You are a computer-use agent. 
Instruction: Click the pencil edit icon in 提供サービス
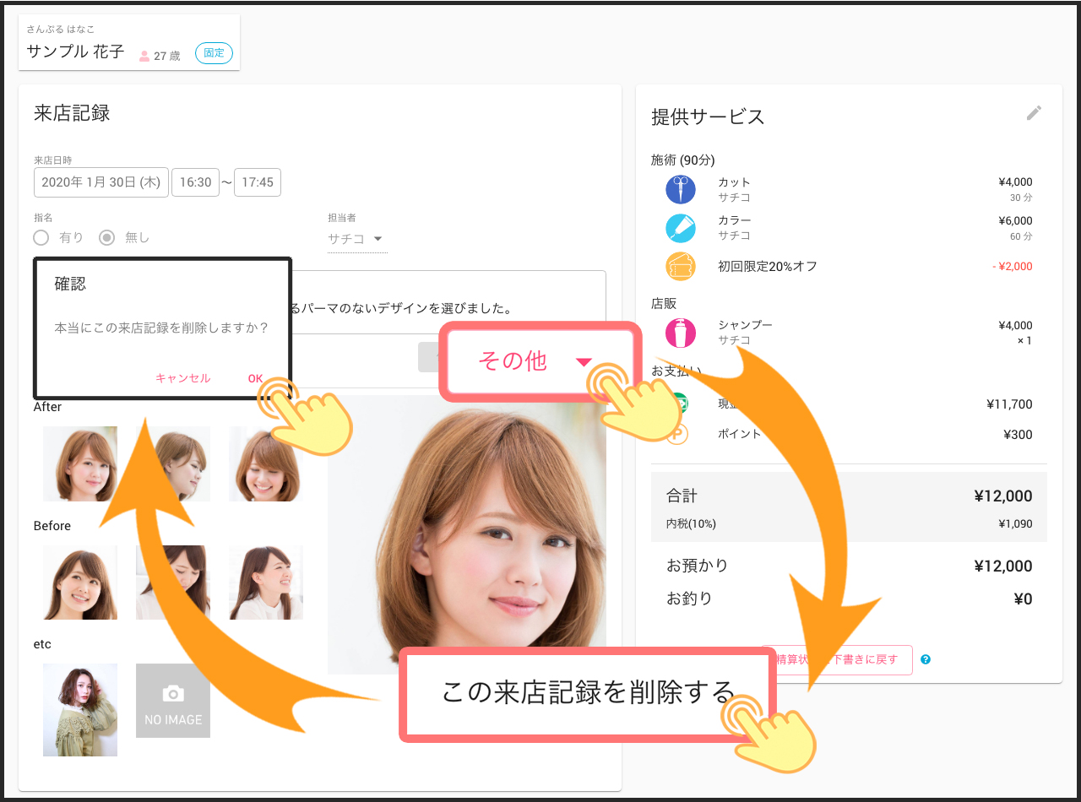coord(1034,113)
